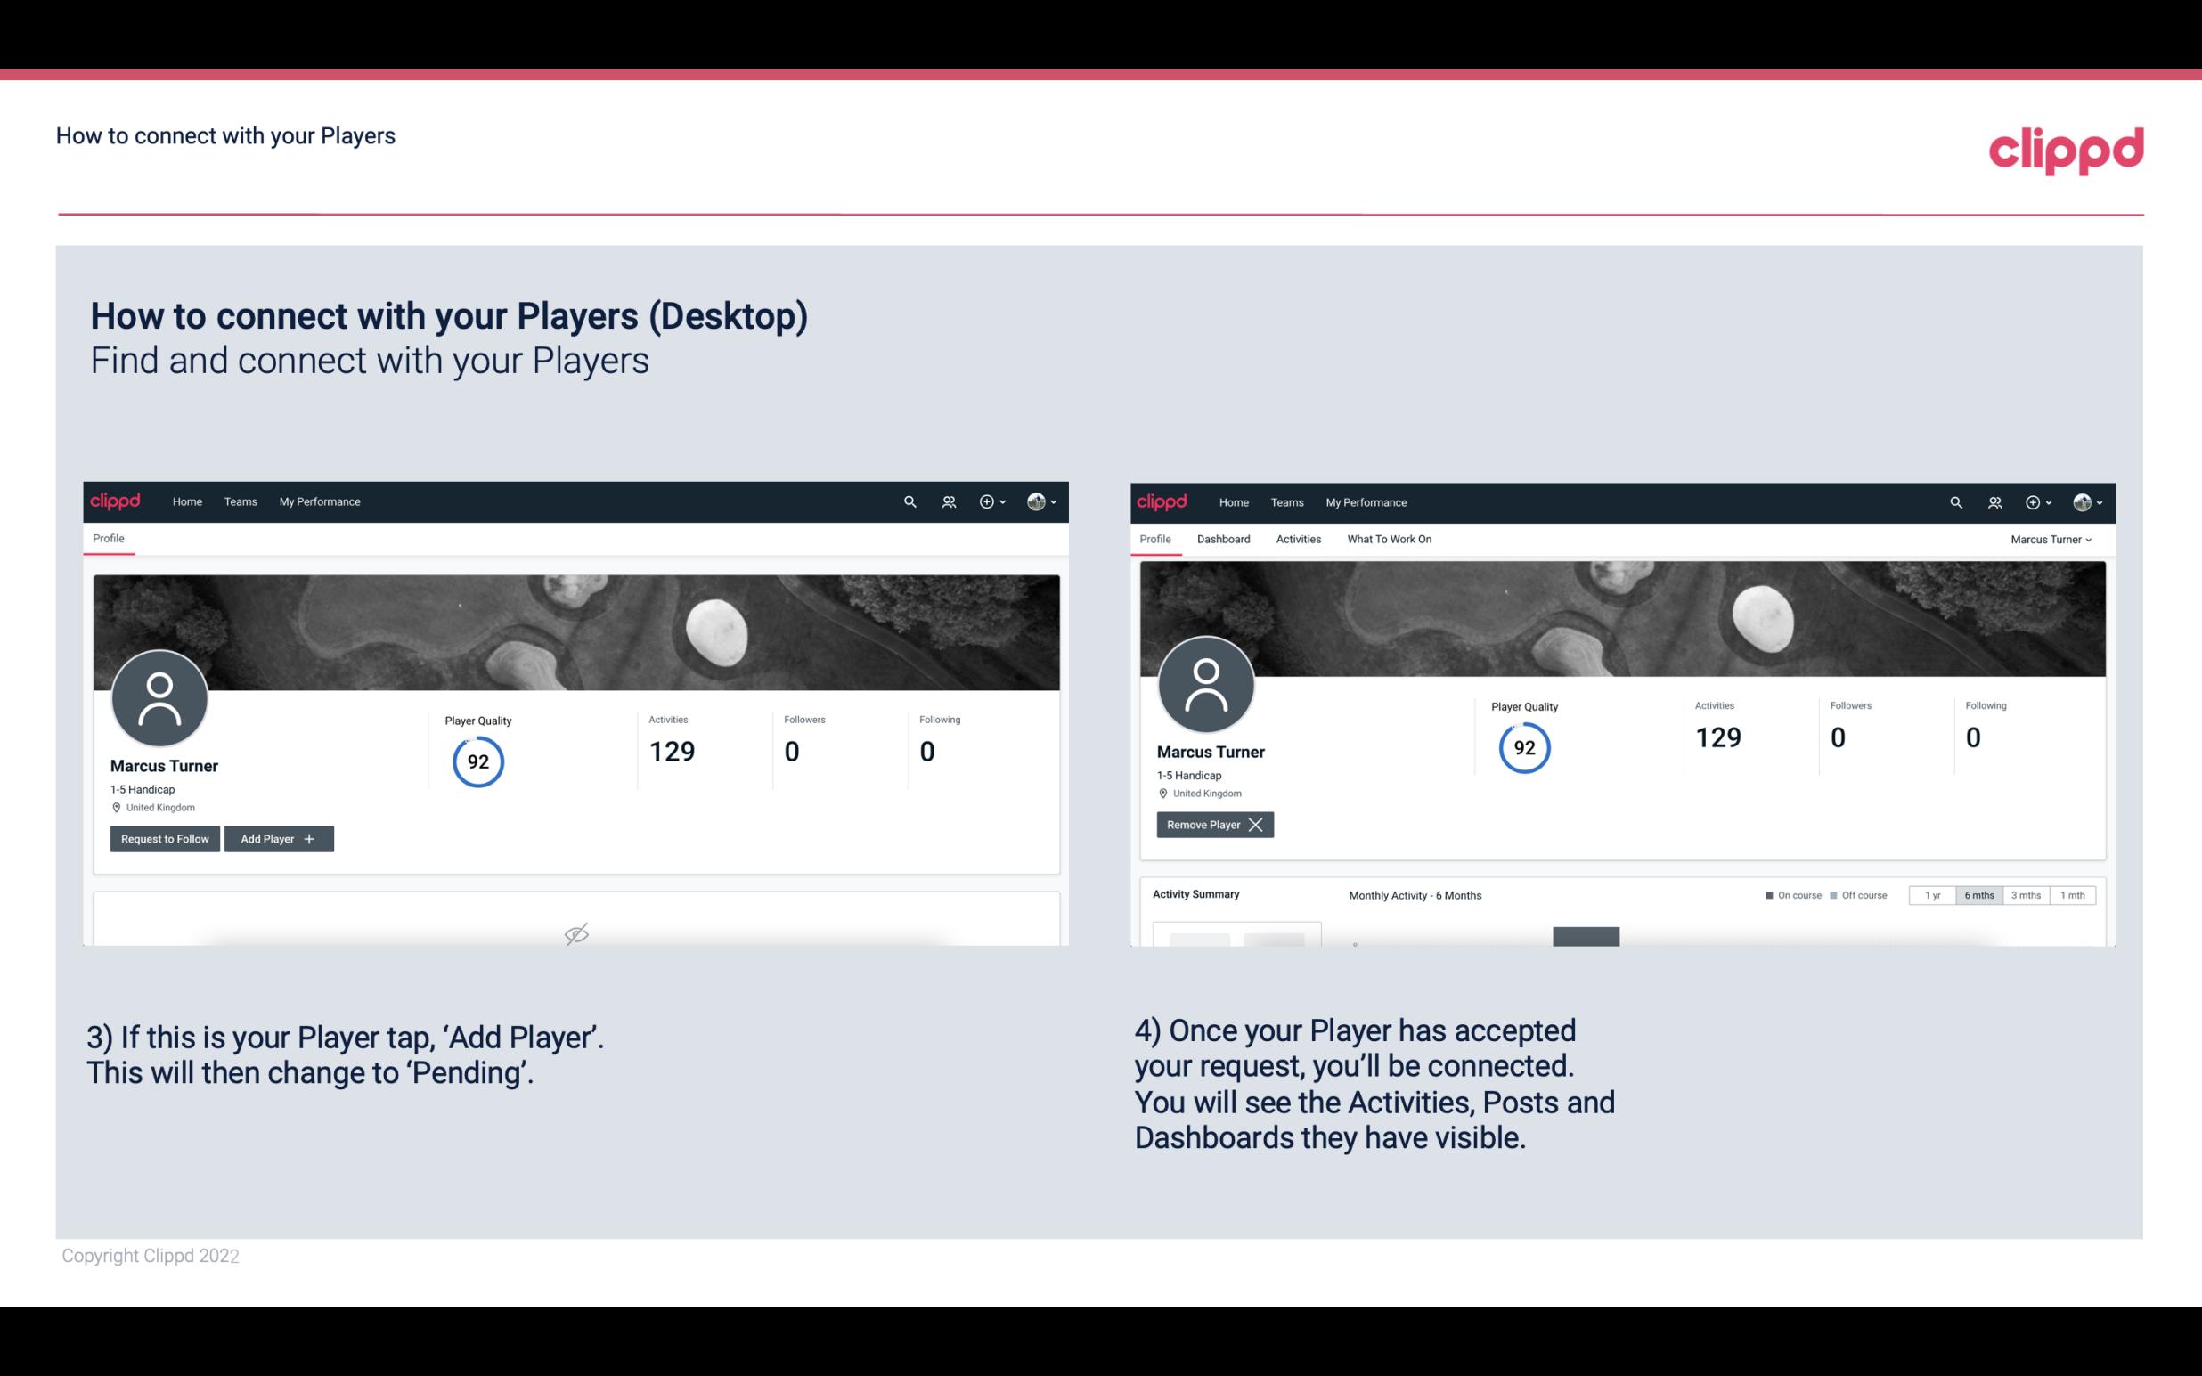Click the Remove Player button right panel
The height and width of the screenshot is (1376, 2202).
coord(1214,825)
